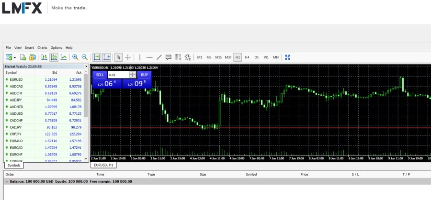Set timeframe to D1

(257, 57)
